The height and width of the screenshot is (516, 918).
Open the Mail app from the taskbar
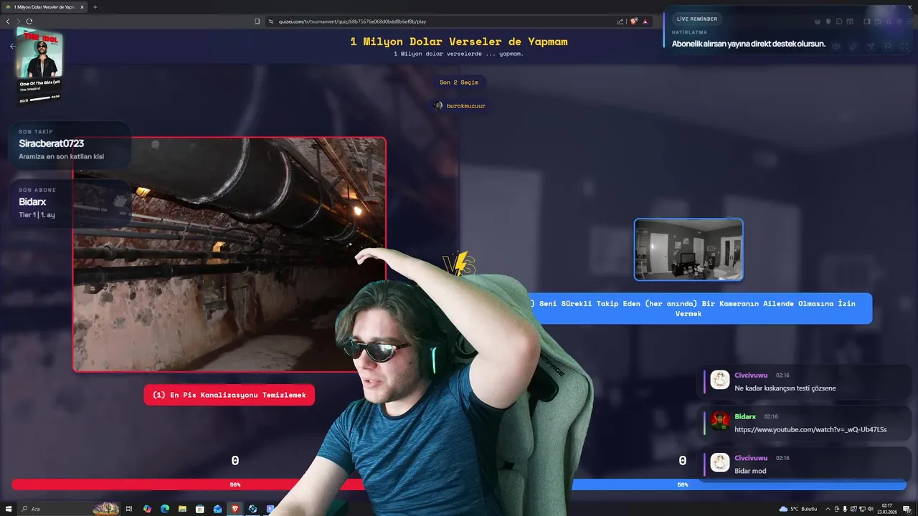tap(217, 509)
